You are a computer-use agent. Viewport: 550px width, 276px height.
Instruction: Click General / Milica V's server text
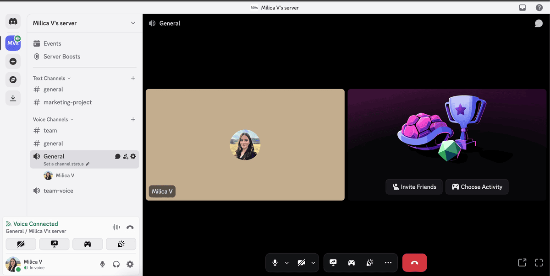[36, 231]
